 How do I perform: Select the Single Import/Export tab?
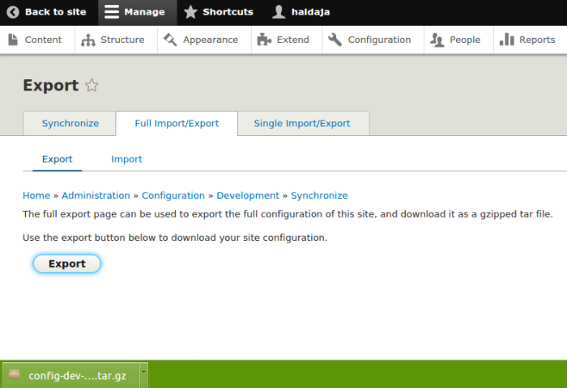pyautogui.click(x=302, y=124)
